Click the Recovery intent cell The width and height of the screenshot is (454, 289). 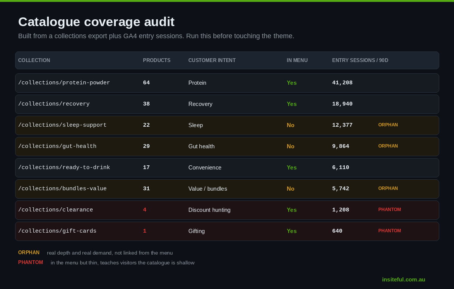[200, 104]
